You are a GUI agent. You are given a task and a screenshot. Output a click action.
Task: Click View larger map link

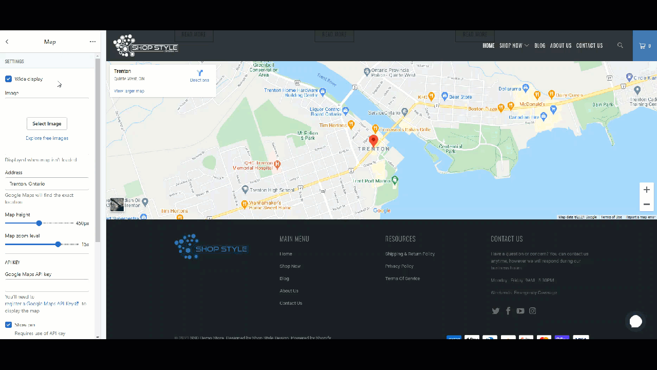(129, 91)
